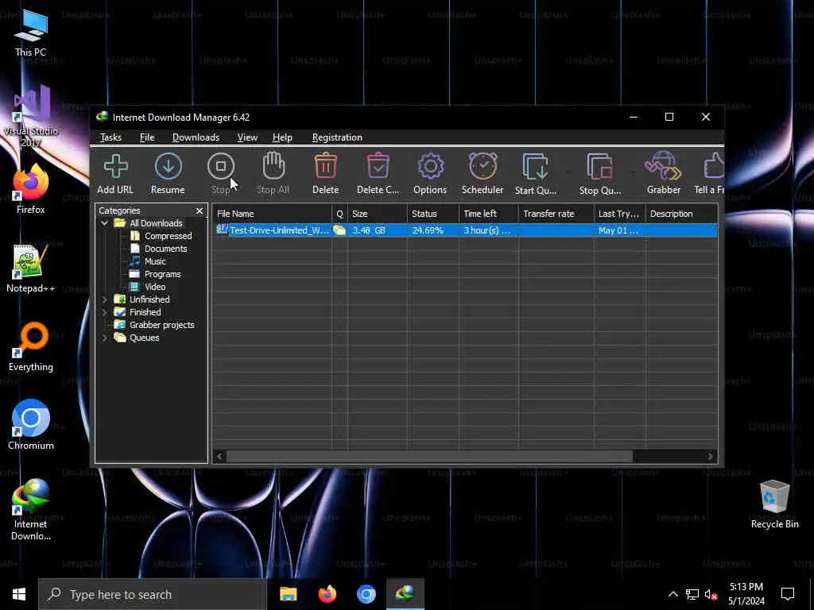Screen dimensions: 814x610
Task: Expand the Unfinished category
Action: click(x=104, y=299)
